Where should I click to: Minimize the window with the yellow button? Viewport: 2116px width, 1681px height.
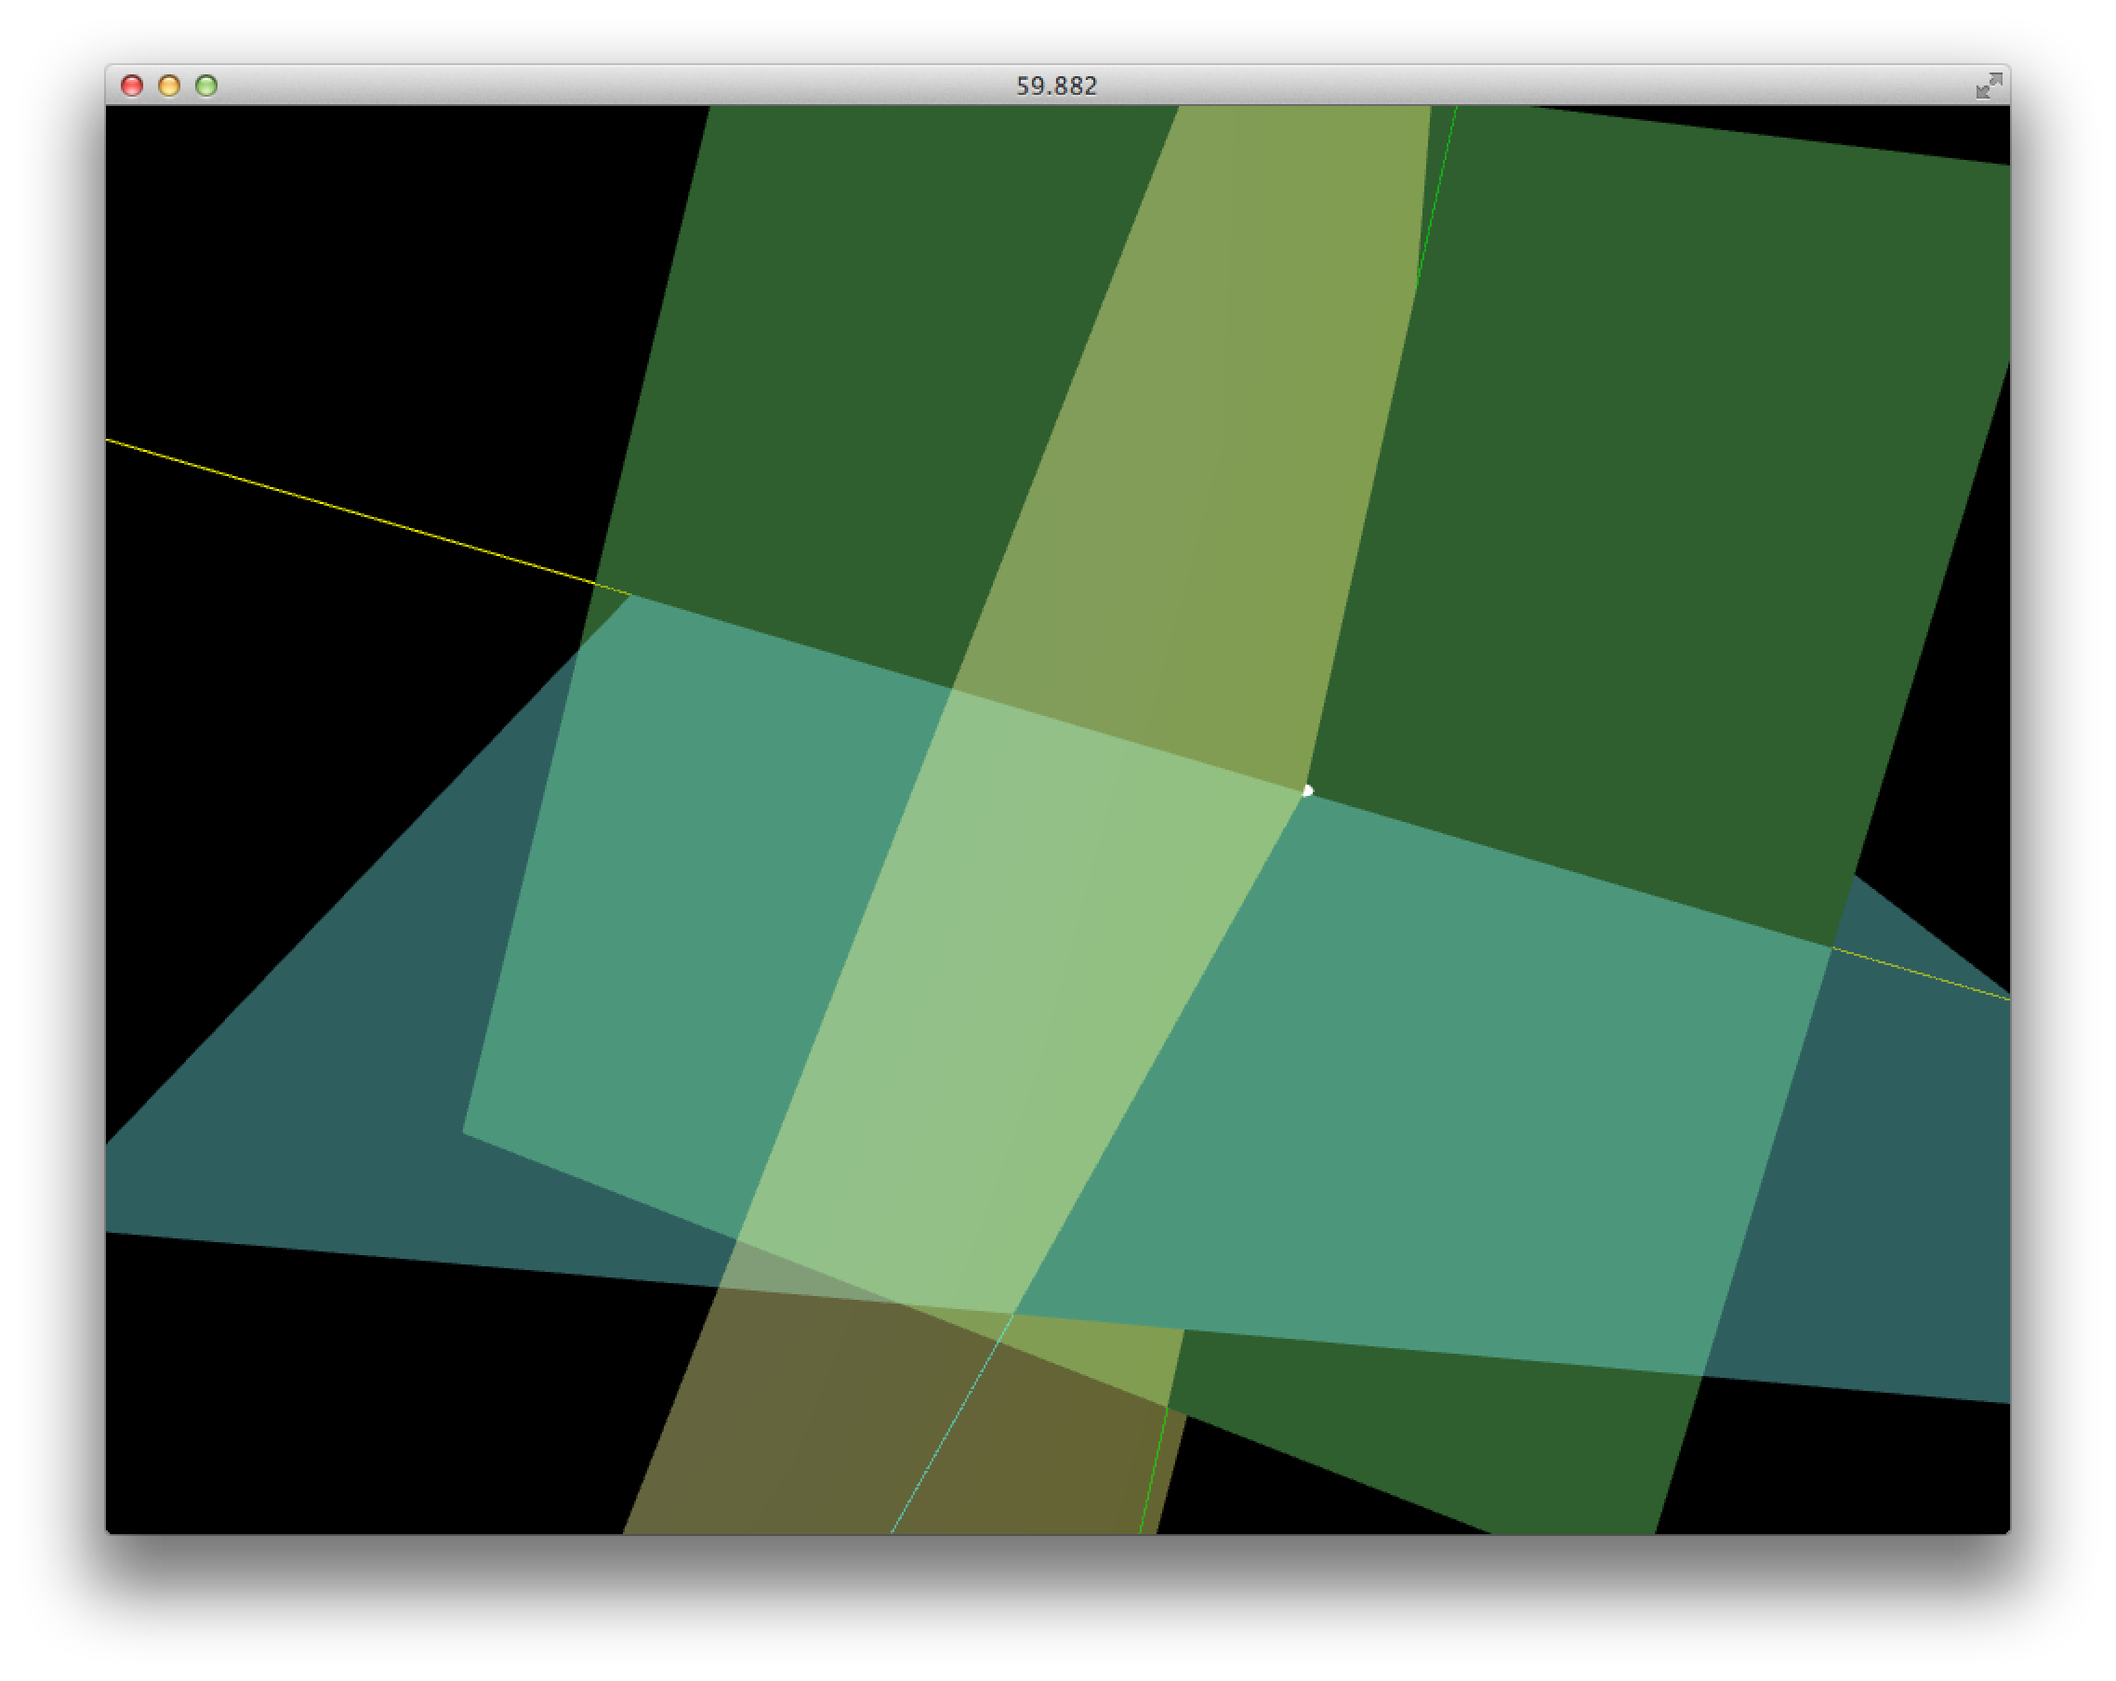pos(169,86)
